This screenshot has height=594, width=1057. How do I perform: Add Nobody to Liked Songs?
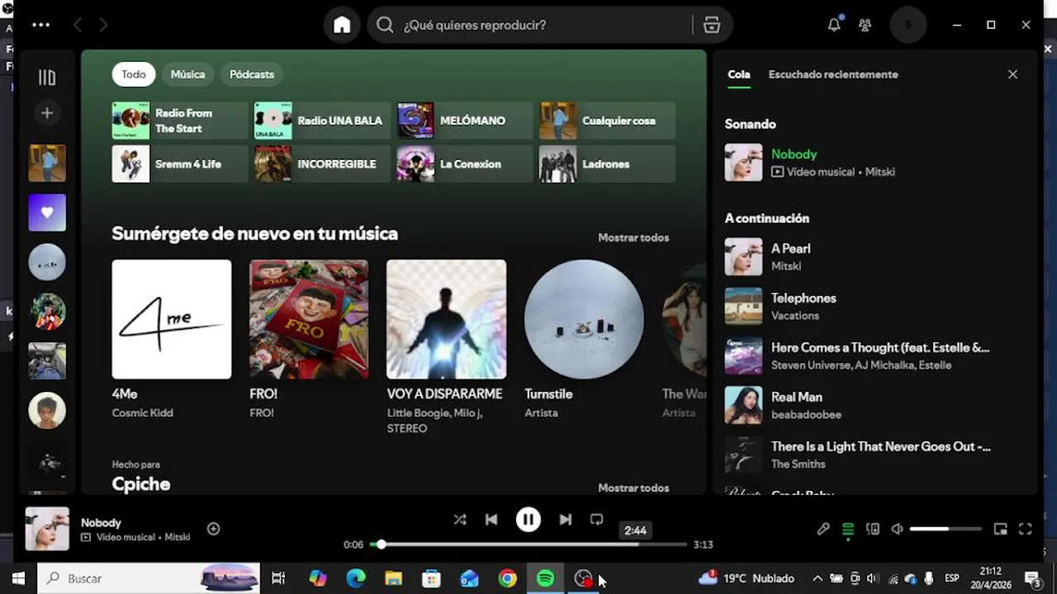(213, 529)
